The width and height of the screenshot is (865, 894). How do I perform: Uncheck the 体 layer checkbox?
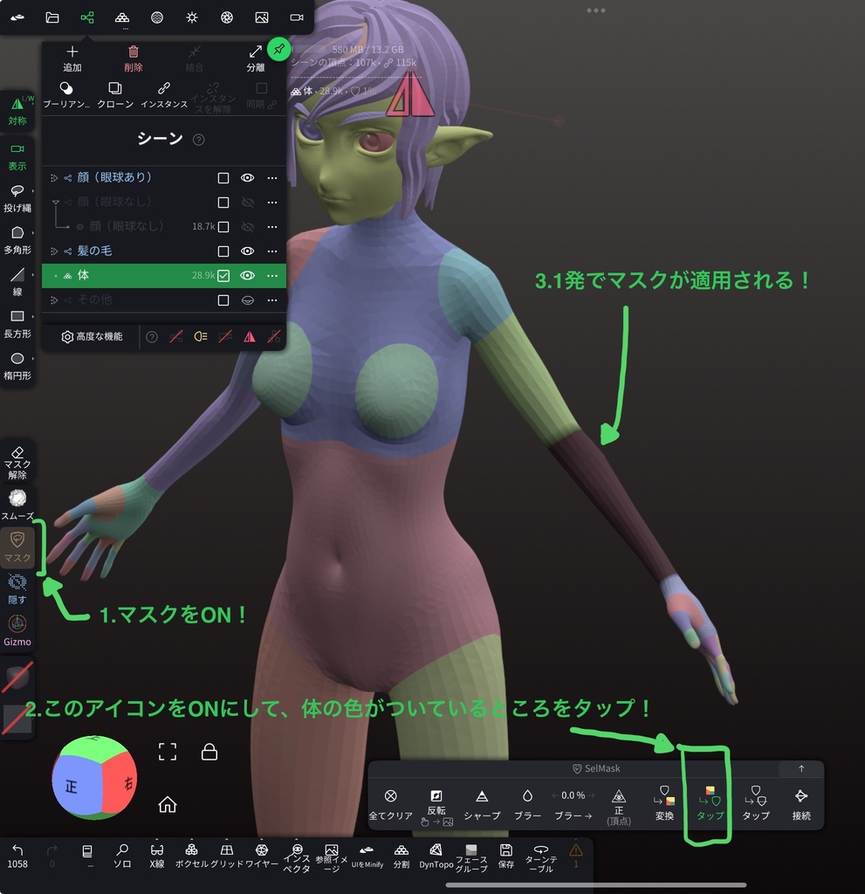click(x=223, y=275)
